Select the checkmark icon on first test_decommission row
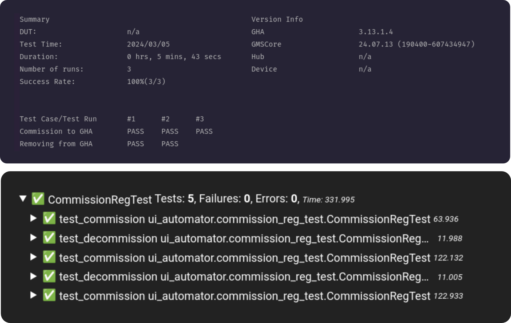This screenshot has height=323, width=511. (x=49, y=238)
